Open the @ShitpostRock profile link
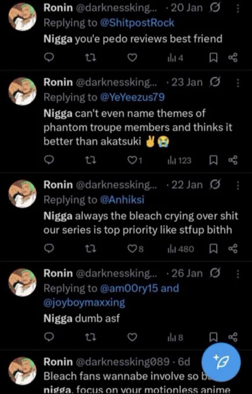Viewport: 252px width, 394px height. pyautogui.click(x=137, y=23)
